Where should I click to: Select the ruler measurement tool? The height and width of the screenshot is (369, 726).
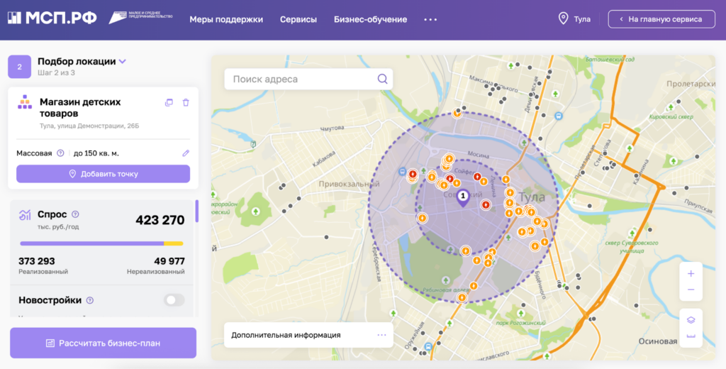click(x=691, y=336)
